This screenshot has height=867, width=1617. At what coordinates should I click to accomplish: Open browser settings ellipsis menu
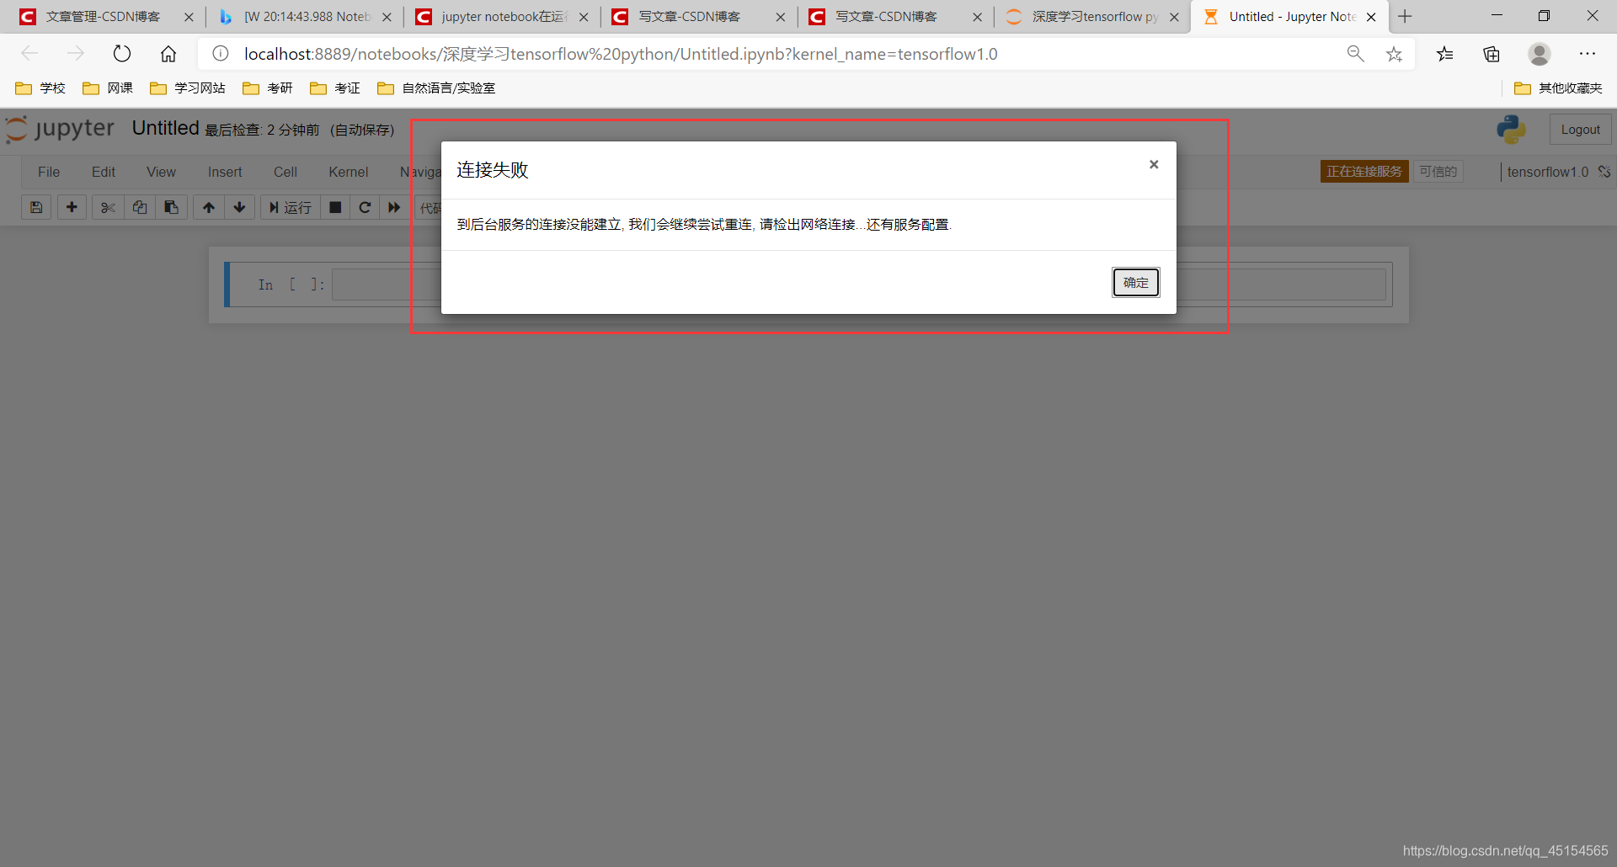pos(1588,54)
